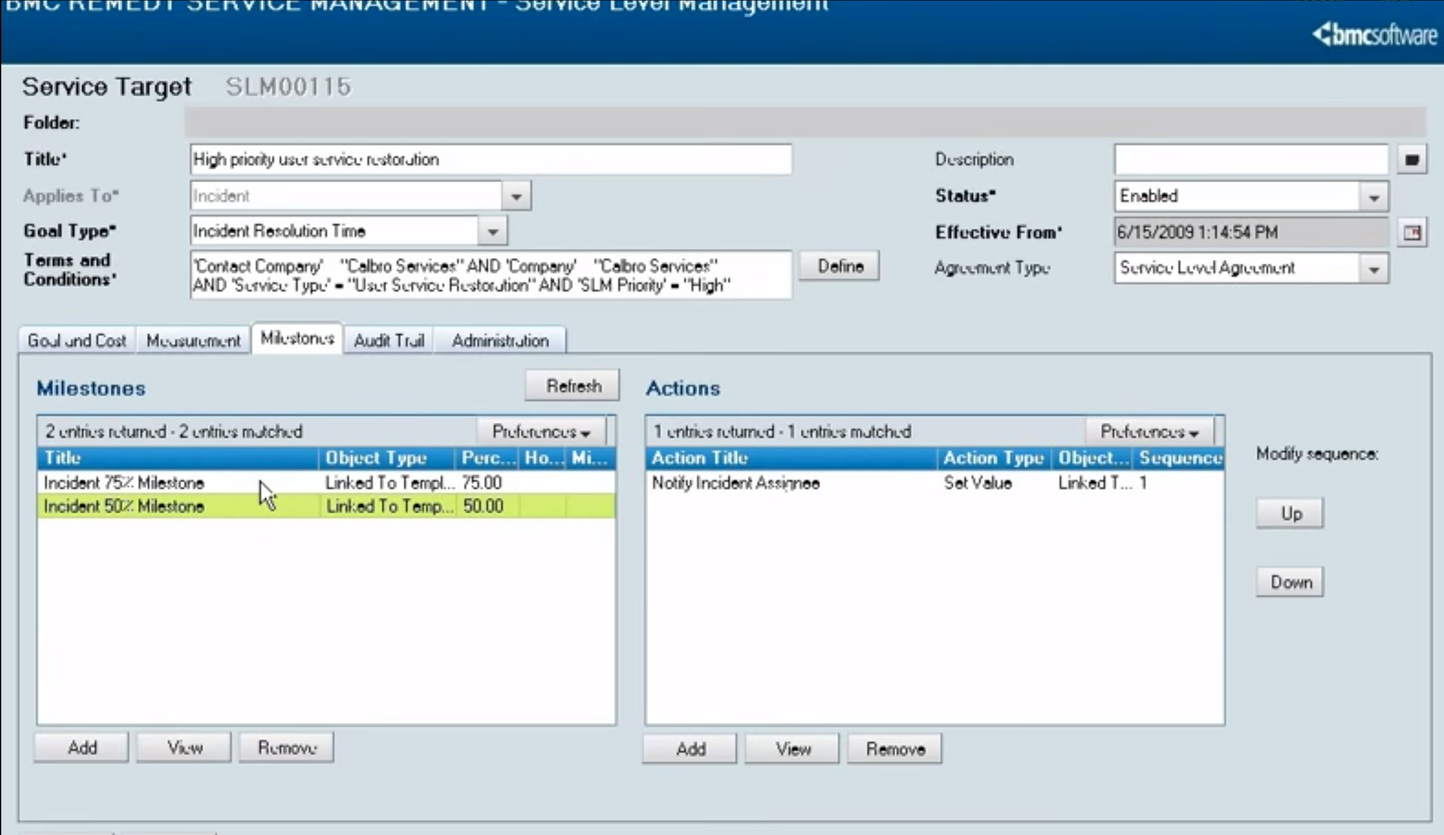Switch to Goal and Cost tab
1444x835 pixels.
pyautogui.click(x=77, y=340)
